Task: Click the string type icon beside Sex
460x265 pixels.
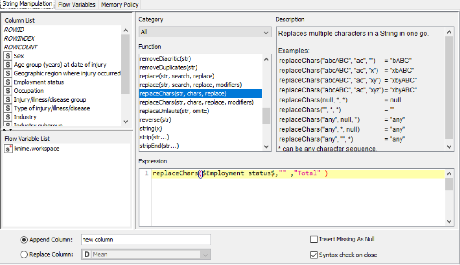Action: (x=7, y=56)
